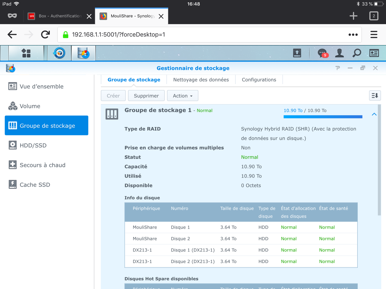386x289 pixels.
Task: Click the Supprimer button
Action: coord(146,96)
